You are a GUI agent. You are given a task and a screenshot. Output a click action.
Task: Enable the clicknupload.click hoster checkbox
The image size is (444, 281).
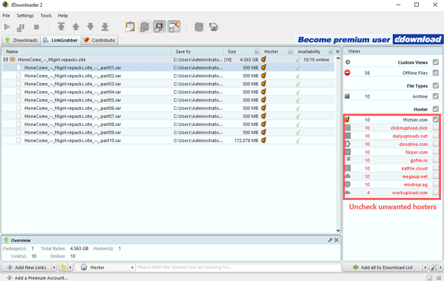tap(435, 128)
